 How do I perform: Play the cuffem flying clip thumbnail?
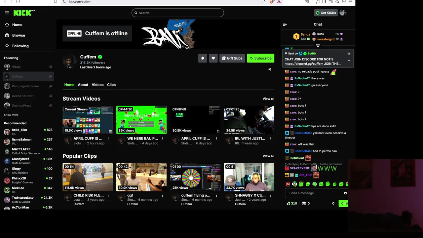pos(195,177)
